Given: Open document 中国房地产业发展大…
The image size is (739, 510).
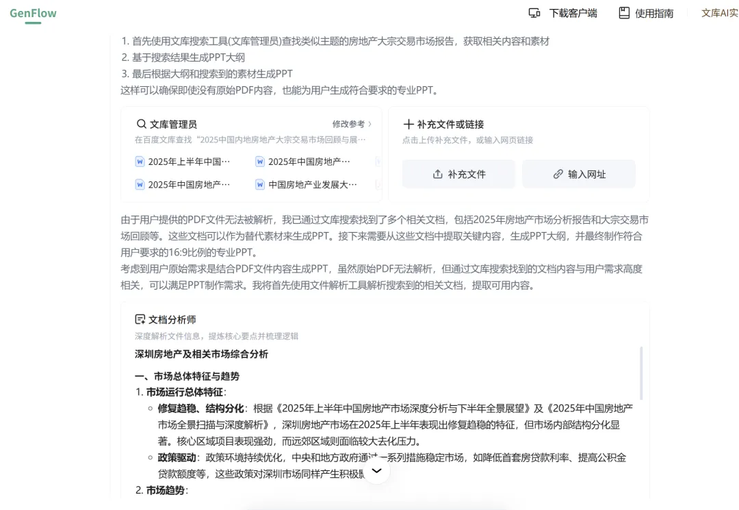Looking at the screenshot, I should (313, 184).
